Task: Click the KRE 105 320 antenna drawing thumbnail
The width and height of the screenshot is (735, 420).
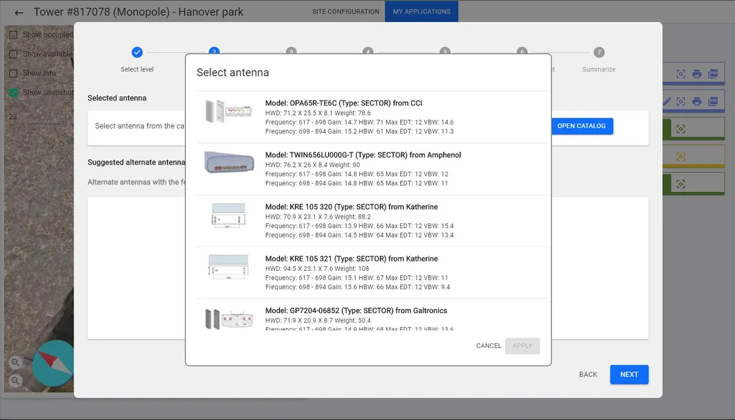Action: 228,216
